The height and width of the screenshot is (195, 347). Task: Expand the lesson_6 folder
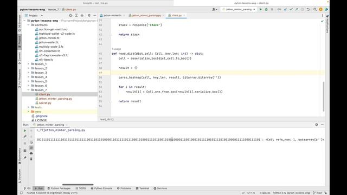click(x=28, y=86)
